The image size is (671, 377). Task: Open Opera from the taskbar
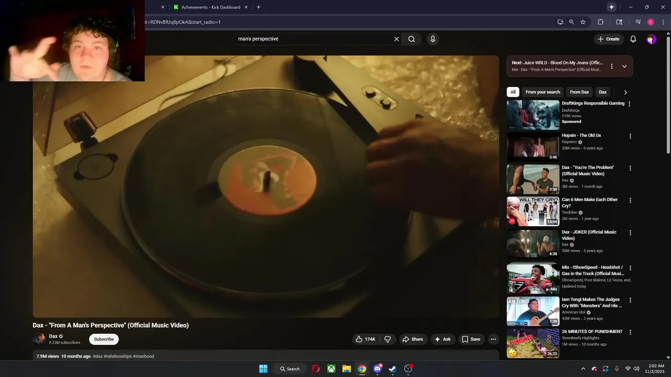(x=316, y=369)
